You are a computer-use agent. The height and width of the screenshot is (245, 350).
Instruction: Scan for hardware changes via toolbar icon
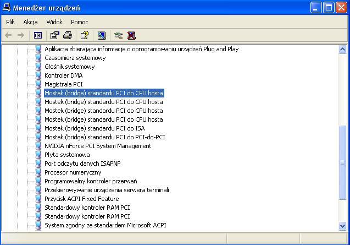[x=102, y=35]
